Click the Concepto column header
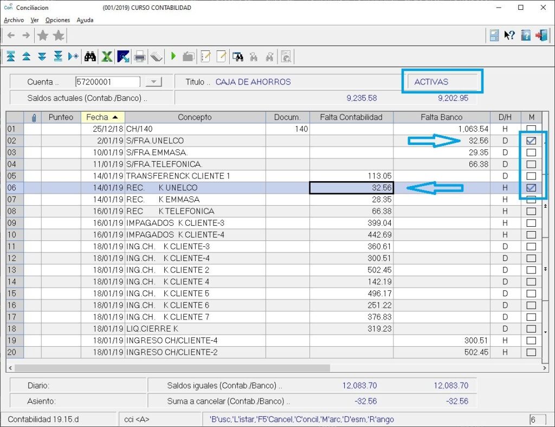The image size is (555, 427). 195,117
